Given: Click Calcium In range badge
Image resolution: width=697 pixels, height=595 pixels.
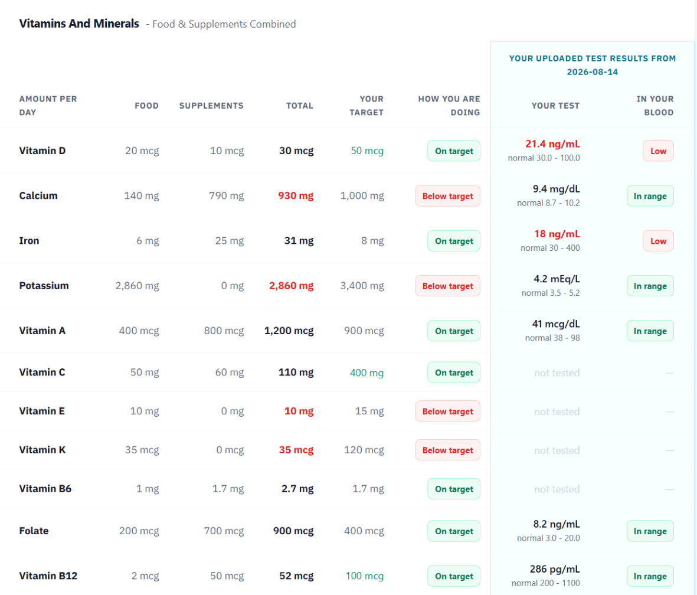Looking at the screenshot, I should (650, 195).
